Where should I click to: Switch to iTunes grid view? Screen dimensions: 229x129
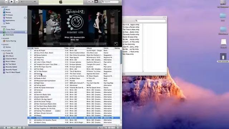[x=93, y=1]
